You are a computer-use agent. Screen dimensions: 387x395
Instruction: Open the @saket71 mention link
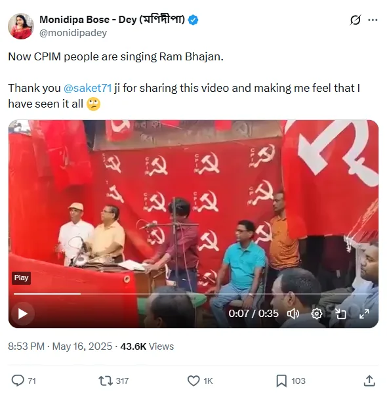coord(87,88)
